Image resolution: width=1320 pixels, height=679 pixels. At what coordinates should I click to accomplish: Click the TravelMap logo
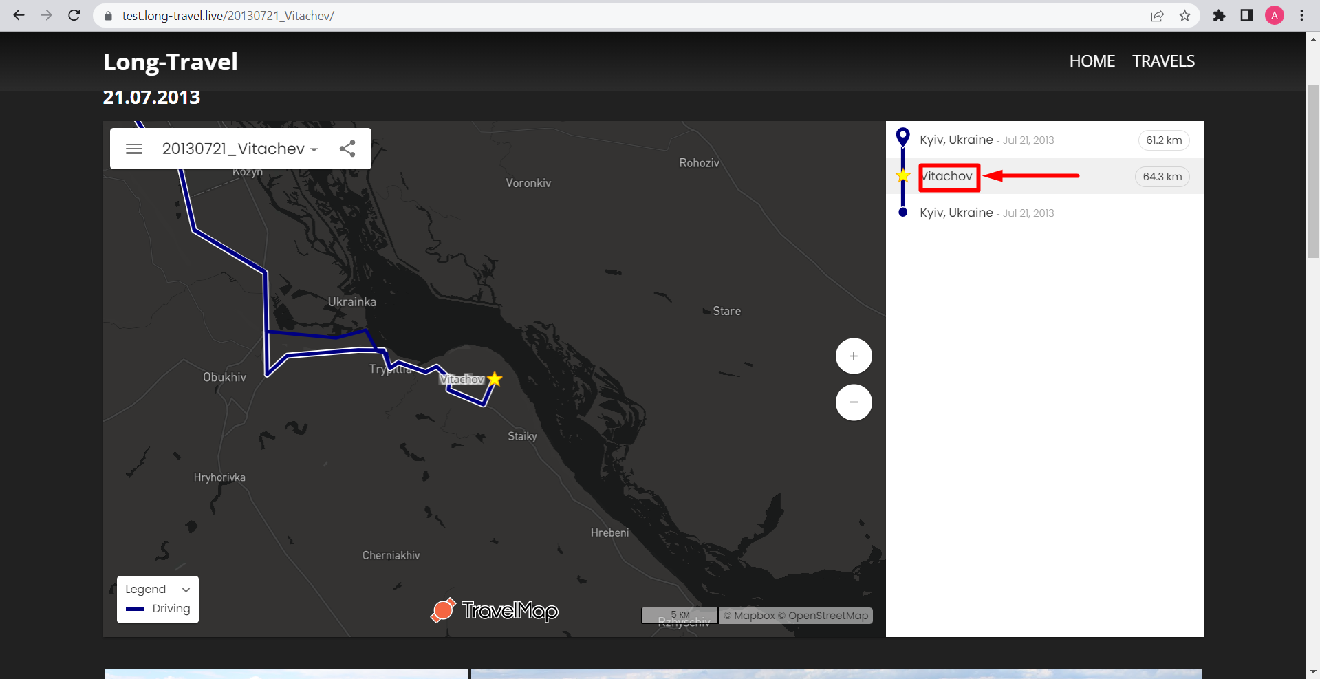coord(495,610)
